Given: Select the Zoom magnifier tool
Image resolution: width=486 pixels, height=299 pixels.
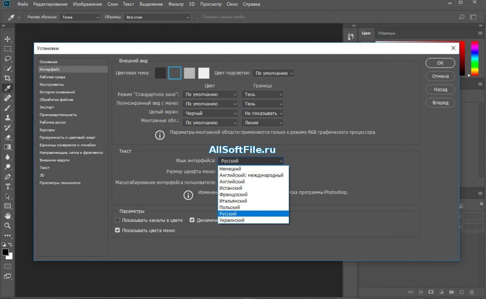Looking at the screenshot, I should click(x=8, y=226).
